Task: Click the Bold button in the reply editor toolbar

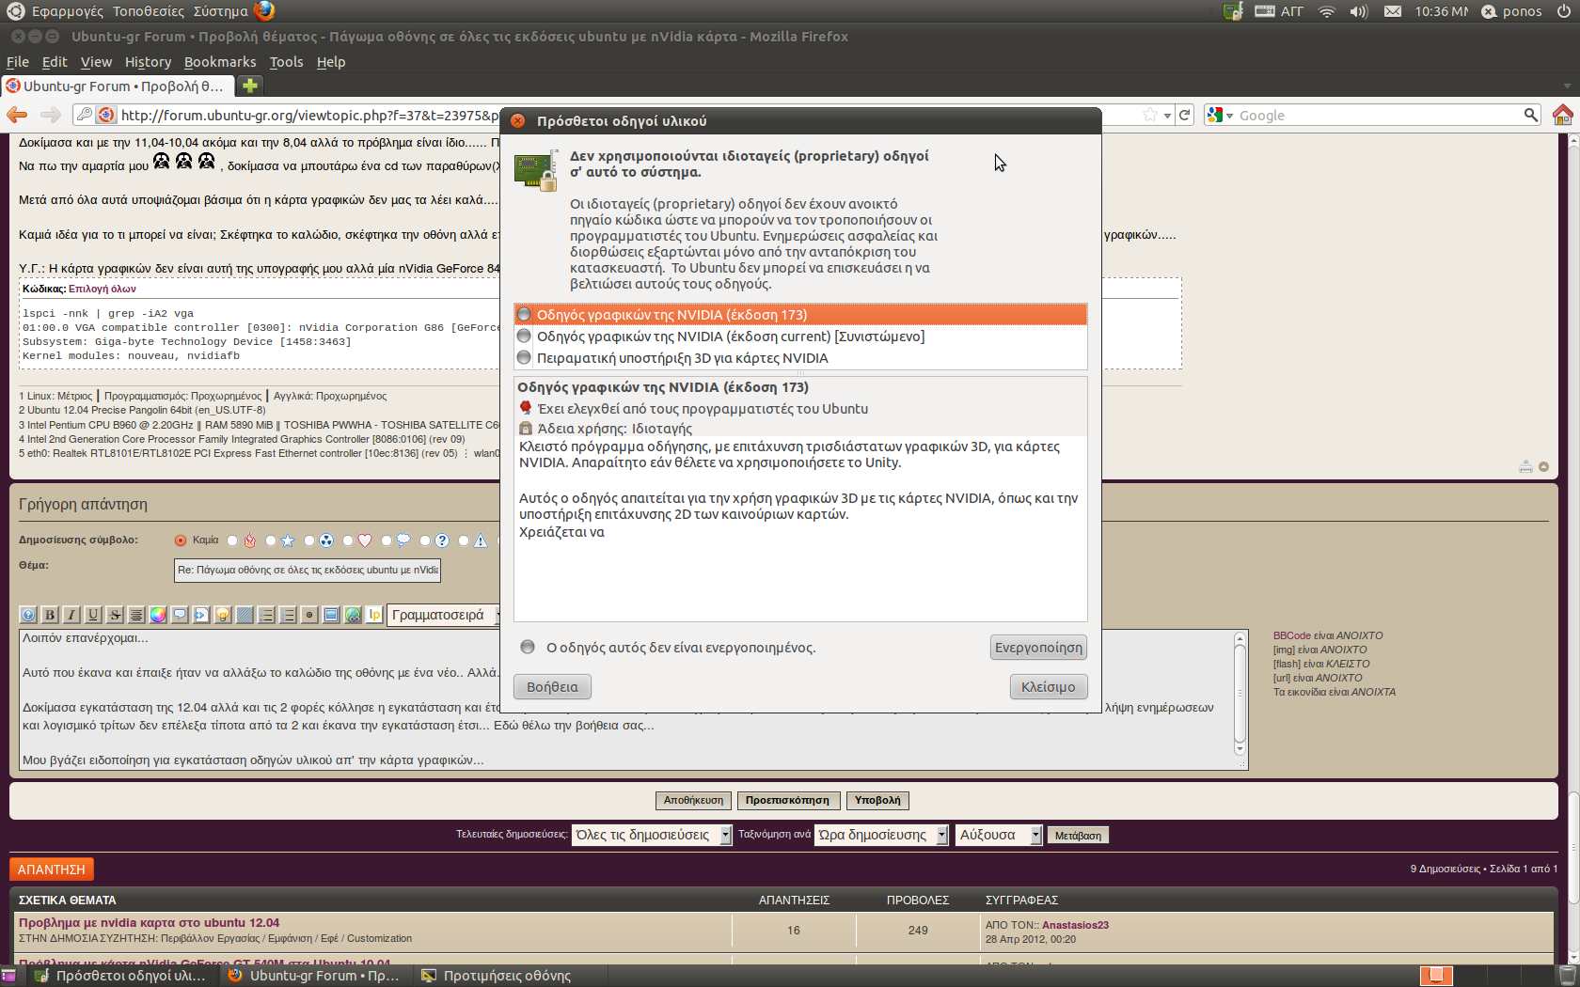Action: coord(50,615)
